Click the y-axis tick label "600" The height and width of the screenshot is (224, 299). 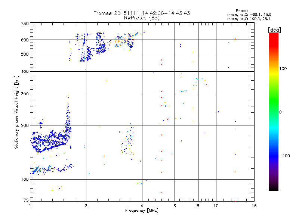click(x=25, y=40)
